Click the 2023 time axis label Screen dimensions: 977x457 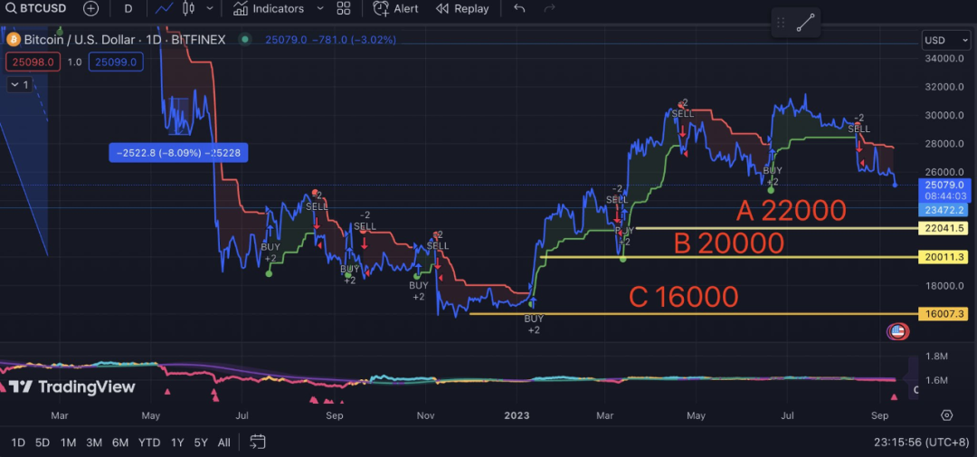[x=517, y=415]
